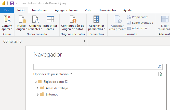
Task: Expand the Nuevo origen dropdown arrow
Action: tap(26, 29)
